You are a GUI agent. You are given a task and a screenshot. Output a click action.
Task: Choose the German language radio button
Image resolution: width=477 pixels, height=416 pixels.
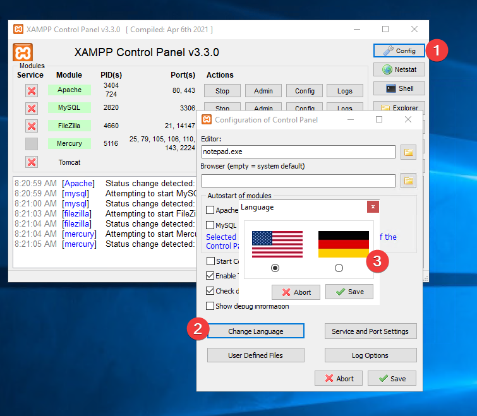point(339,268)
